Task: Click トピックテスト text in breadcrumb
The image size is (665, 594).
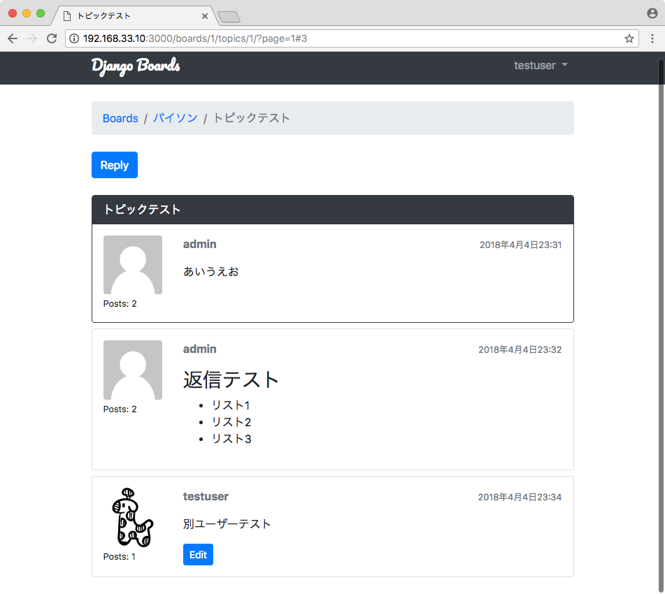Action: click(251, 118)
